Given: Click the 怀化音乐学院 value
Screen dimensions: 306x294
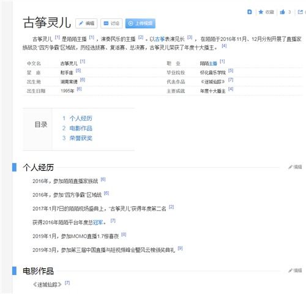Looking at the screenshot, I should tap(213, 73).
